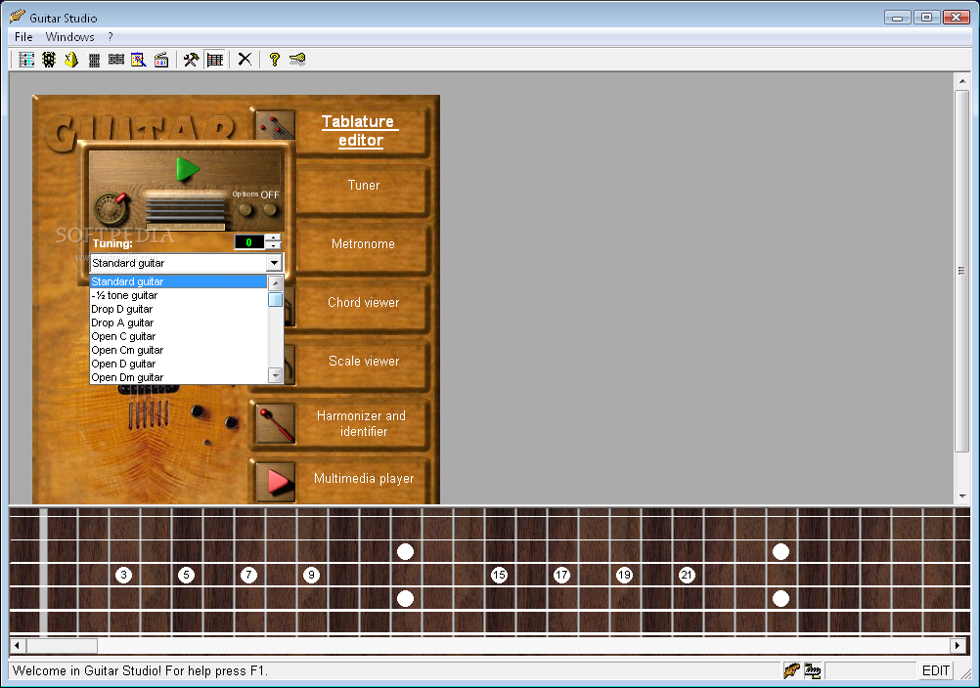Click the scale viewer fretboard toolbar icon
The width and height of the screenshot is (980, 688).
[x=116, y=60]
